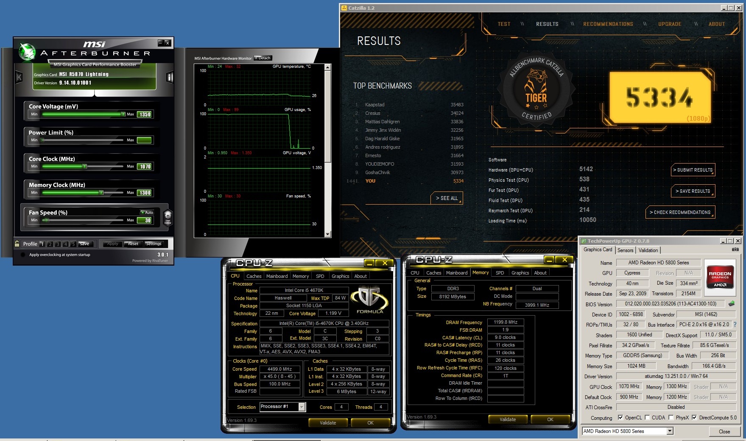
Task: Open the SPD tab in right CPU-Z window
Action: (500, 273)
